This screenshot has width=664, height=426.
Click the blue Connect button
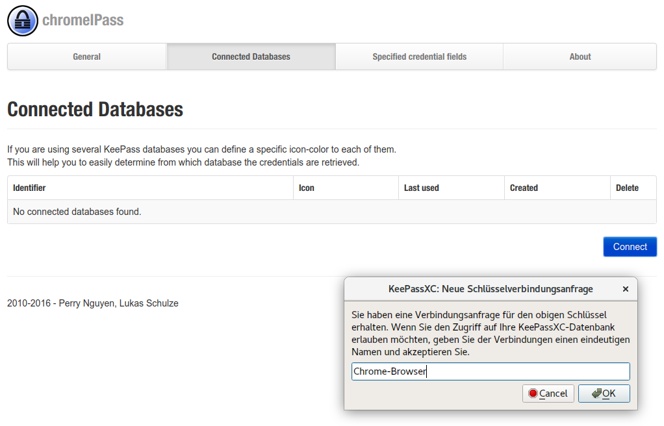[x=630, y=247]
